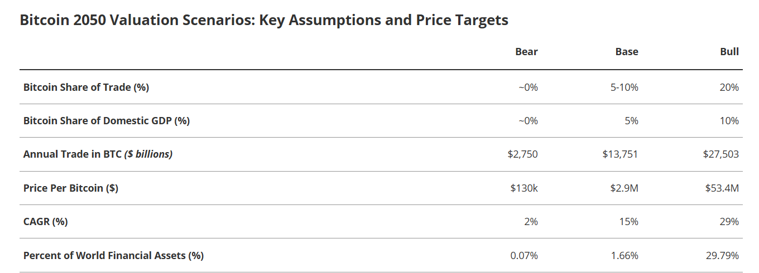The height and width of the screenshot is (273, 759).
Task: Select the $130k bear price cell
Action: click(x=524, y=188)
